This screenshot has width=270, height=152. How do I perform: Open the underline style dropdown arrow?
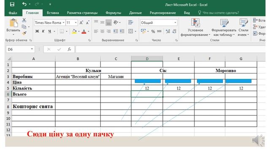point(54,31)
